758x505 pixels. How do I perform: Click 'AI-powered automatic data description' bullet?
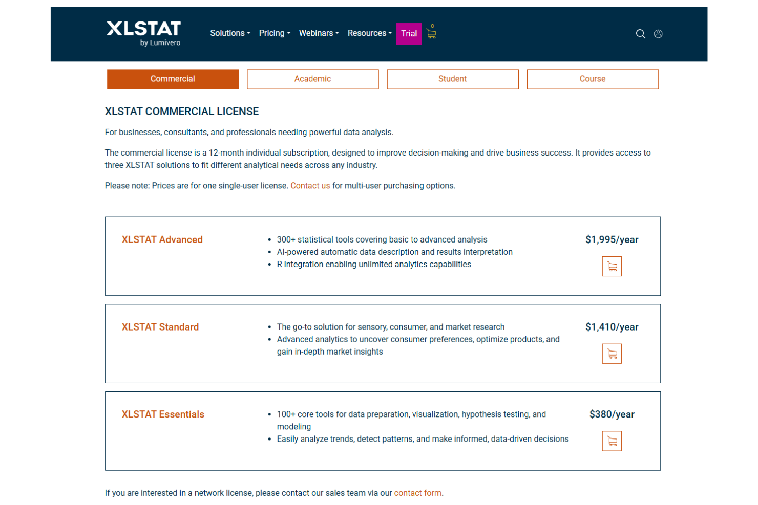point(394,252)
